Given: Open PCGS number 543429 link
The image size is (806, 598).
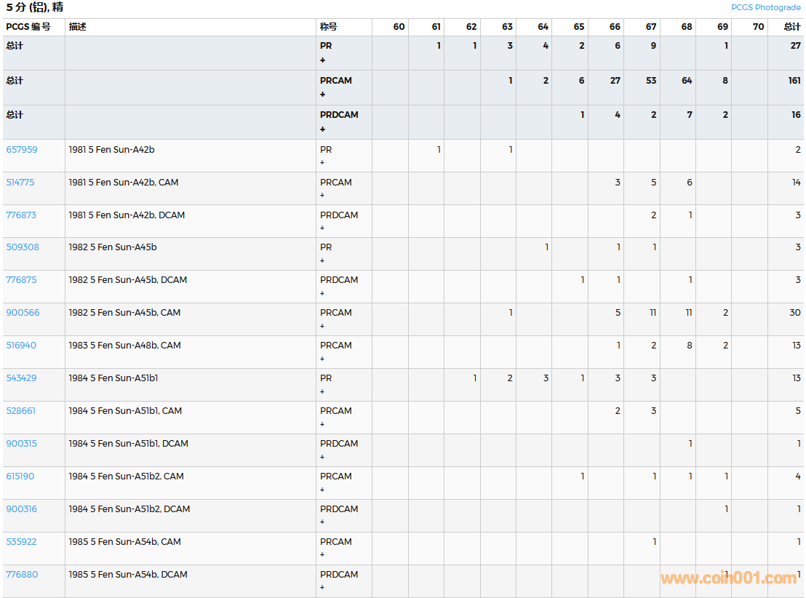Looking at the screenshot, I should click(x=21, y=378).
